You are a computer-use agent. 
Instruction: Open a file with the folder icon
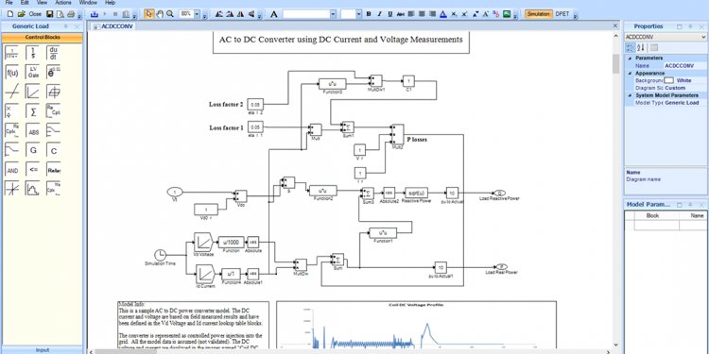click(x=21, y=14)
